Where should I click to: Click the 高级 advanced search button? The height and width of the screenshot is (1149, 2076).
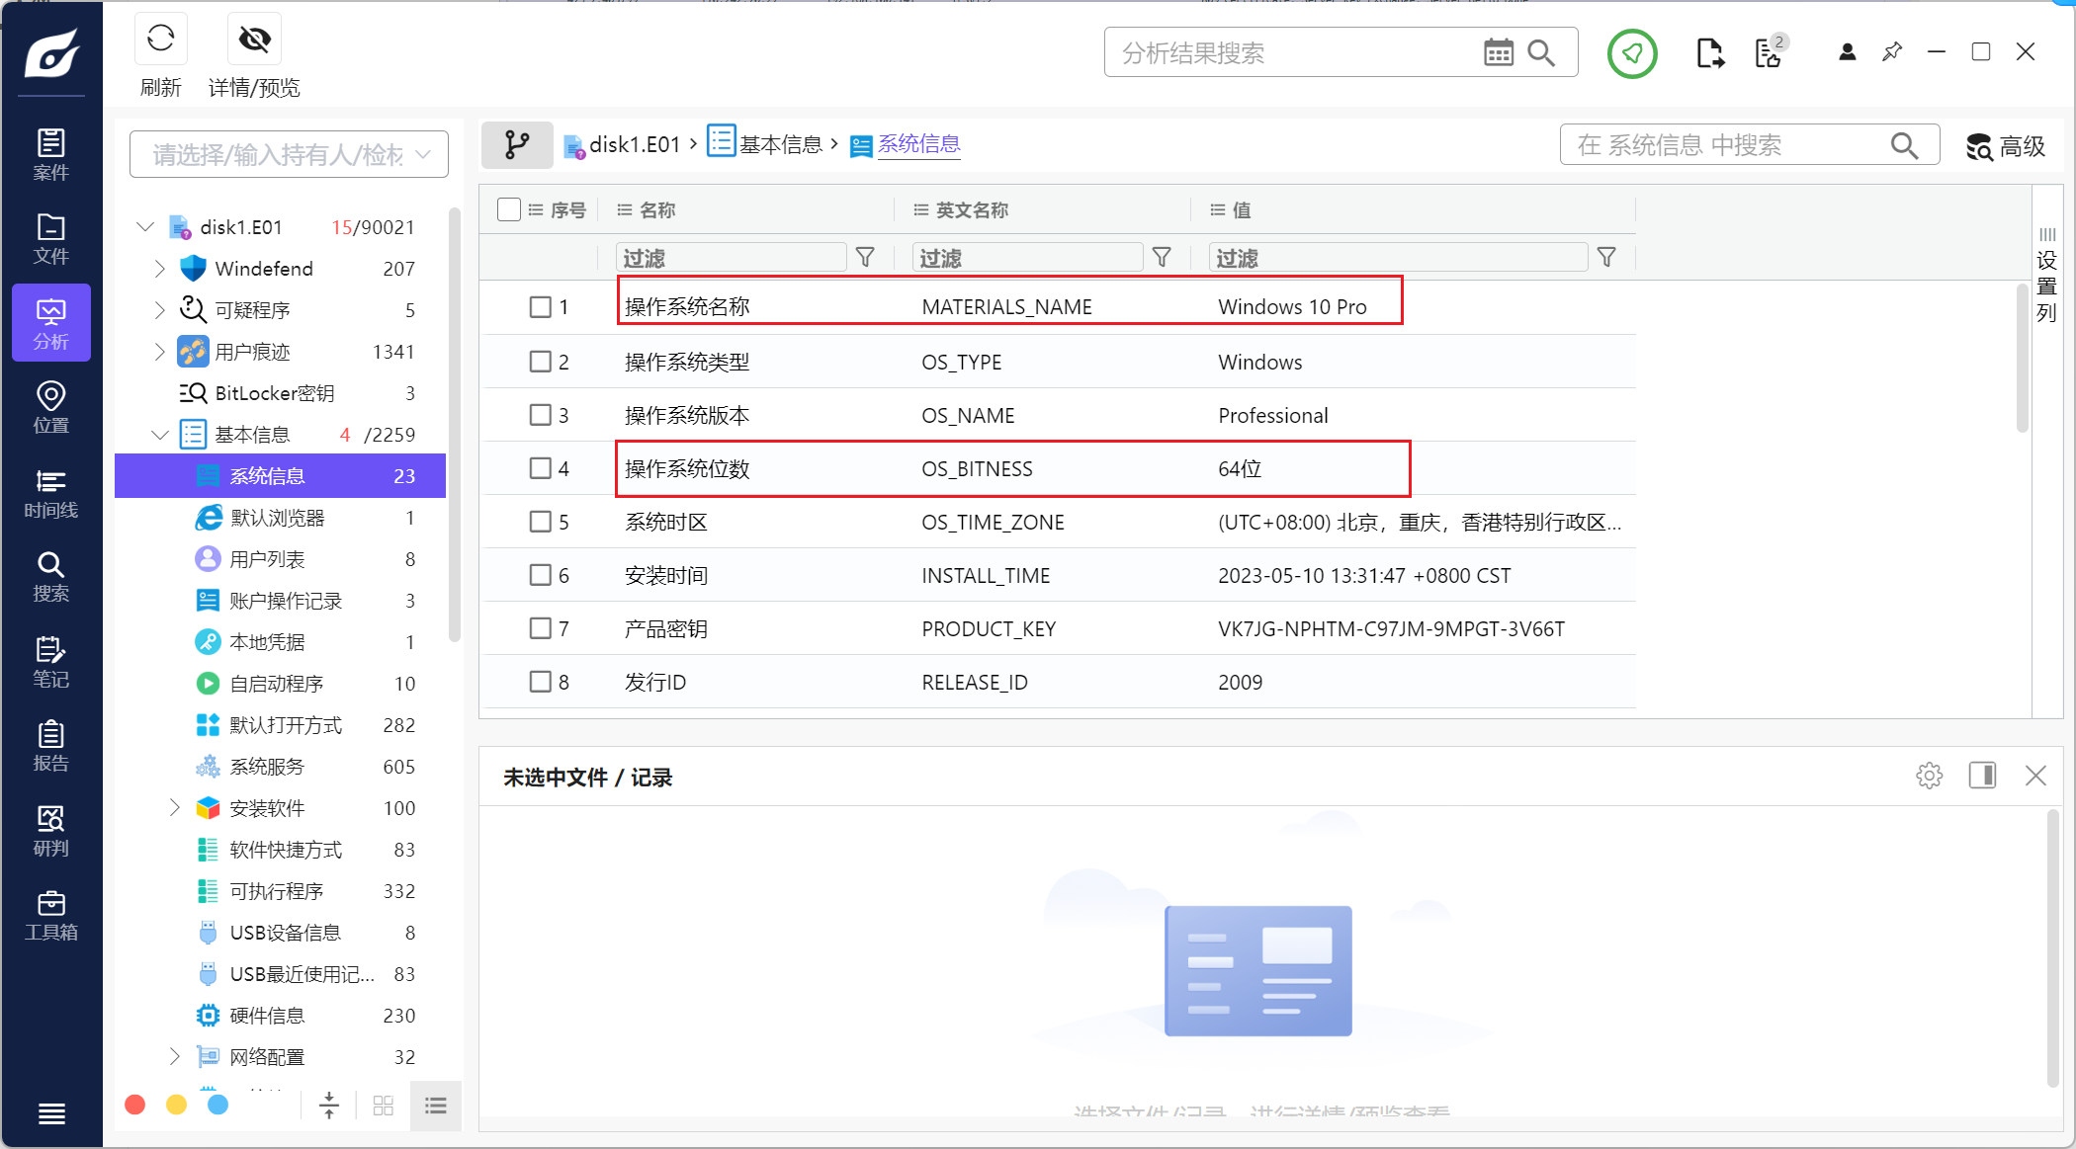click(2005, 146)
